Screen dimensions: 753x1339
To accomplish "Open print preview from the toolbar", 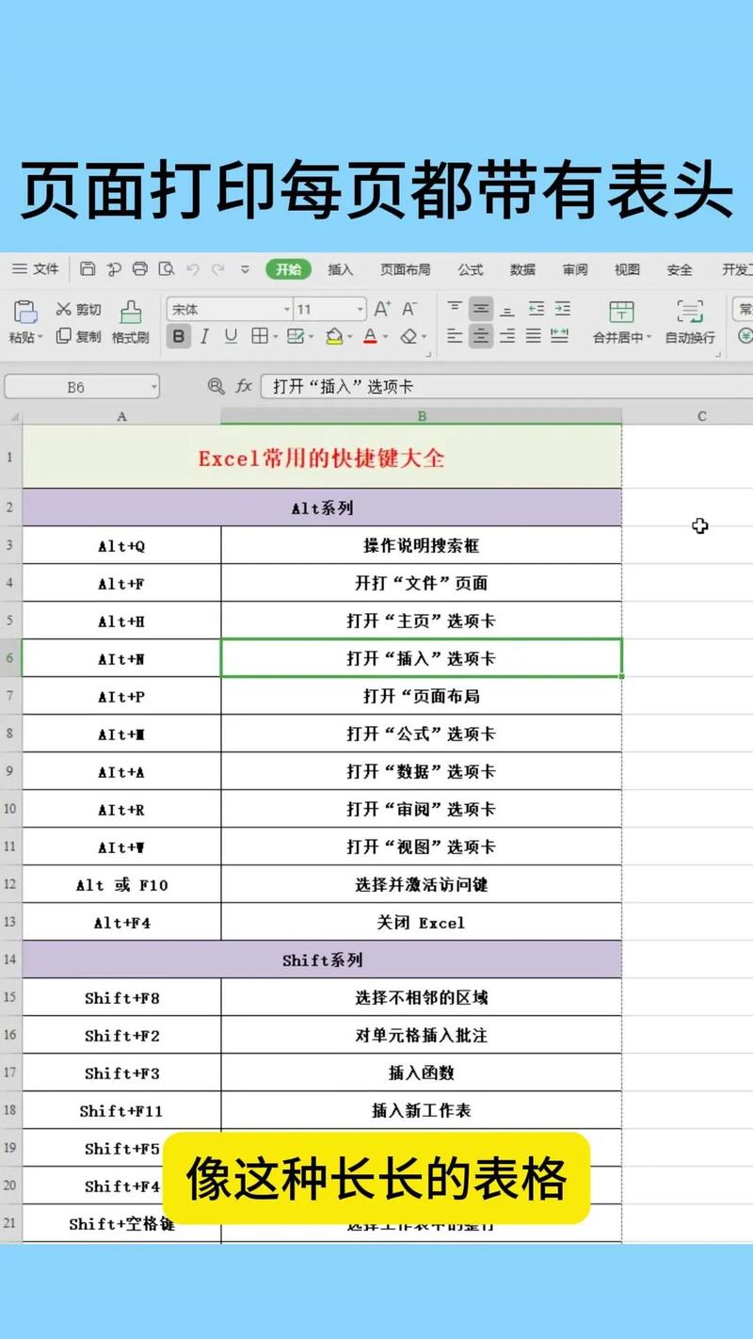I will pos(168,268).
